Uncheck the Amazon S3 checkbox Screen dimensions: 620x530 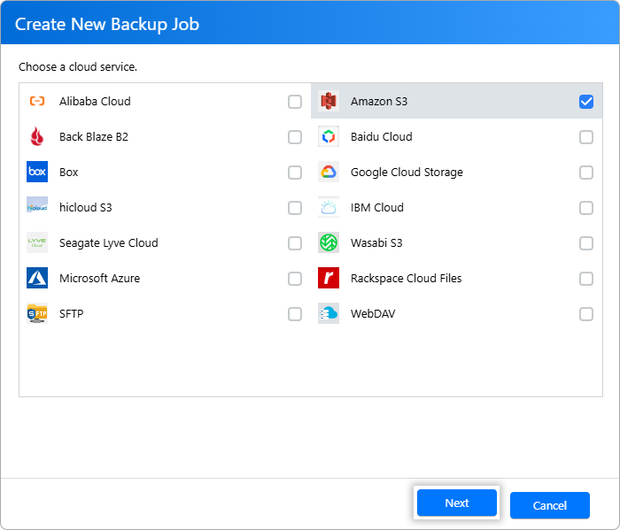(x=586, y=102)
